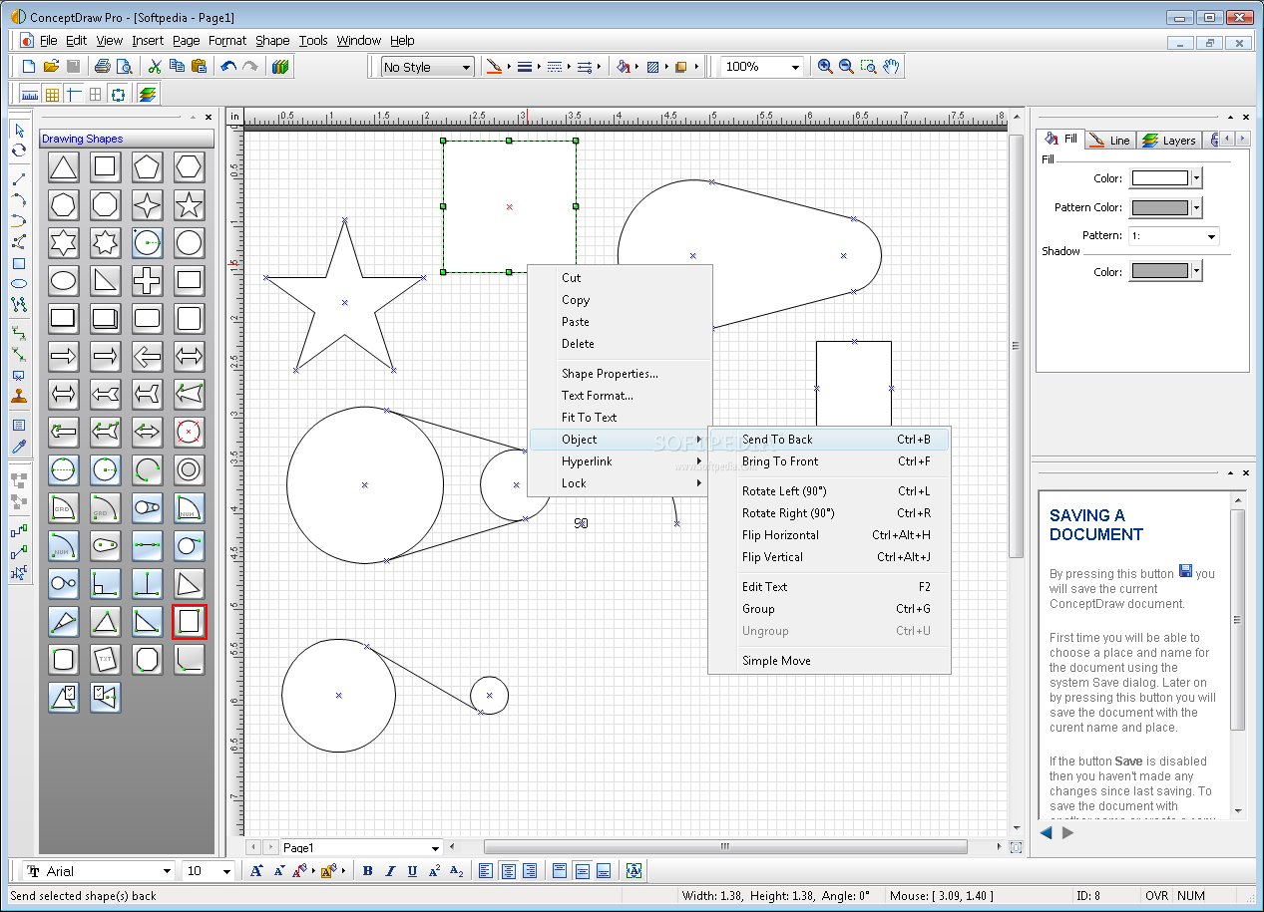Image resolution: width=1264 pixels, height=912 pixels.
Task: Choose Send To Back in submenu
Action: point(829,440)
